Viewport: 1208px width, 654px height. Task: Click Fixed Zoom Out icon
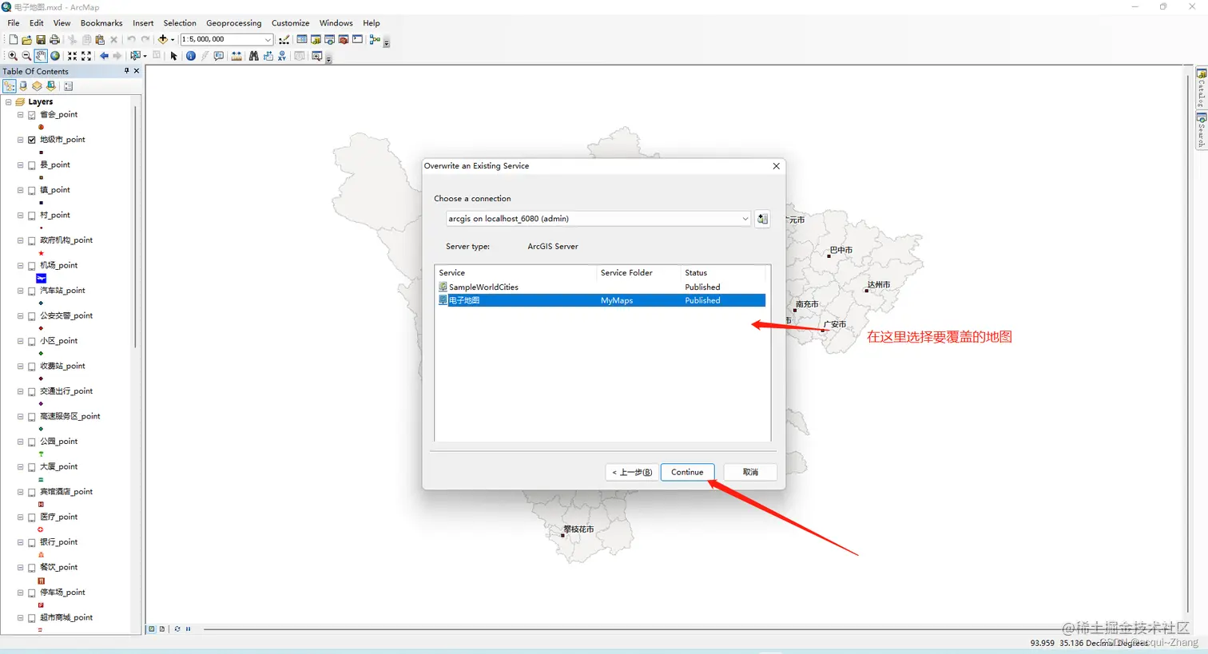click(86, 56)
